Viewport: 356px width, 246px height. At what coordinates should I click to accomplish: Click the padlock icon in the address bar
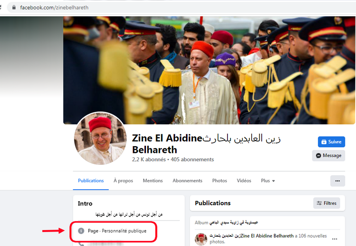[x=14, y=8]
